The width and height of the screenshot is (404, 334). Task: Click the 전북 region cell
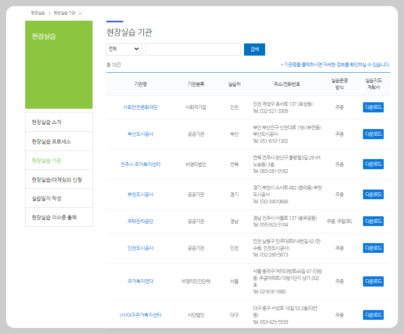point(234,164)
